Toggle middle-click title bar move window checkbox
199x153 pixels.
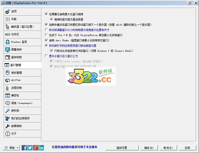point(46,24)
